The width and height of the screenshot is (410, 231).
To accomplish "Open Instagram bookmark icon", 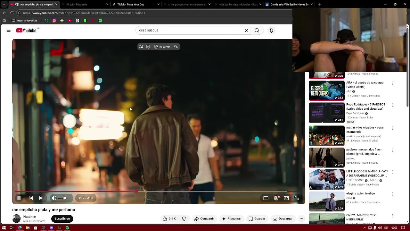I will coord(54,21).
